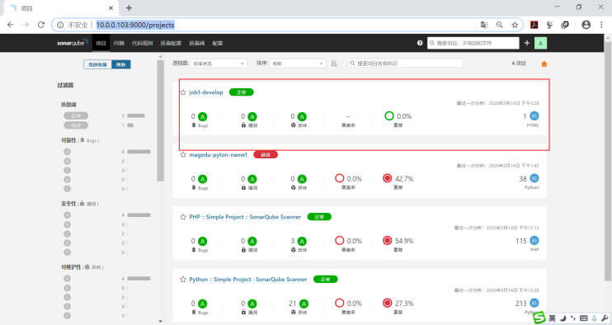Click the red failed badge of magedu-pyton-name1
The image size is (612, 325).
[x=266, y=154]
